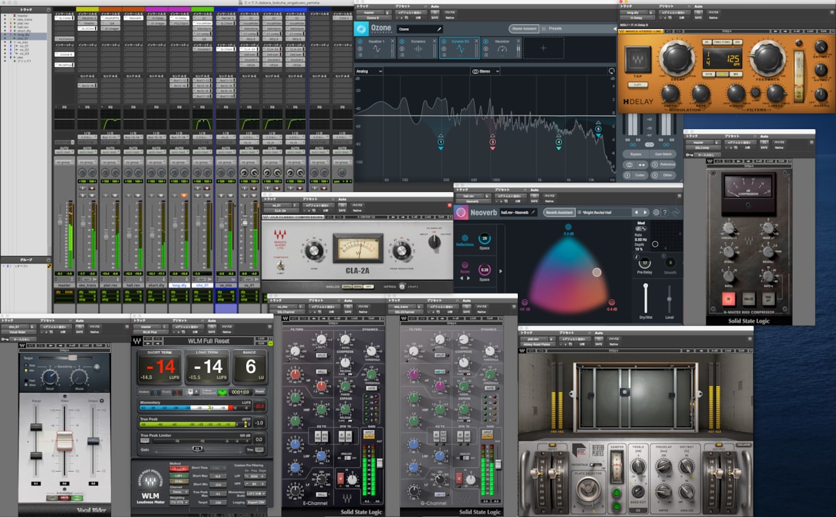Add a new Ozone module slot
Image resolution: width=836 pixels, height=517 pixels.
(544, 48)
